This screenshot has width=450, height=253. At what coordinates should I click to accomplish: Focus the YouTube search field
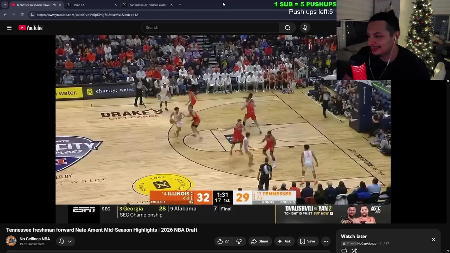click(210, 28)
